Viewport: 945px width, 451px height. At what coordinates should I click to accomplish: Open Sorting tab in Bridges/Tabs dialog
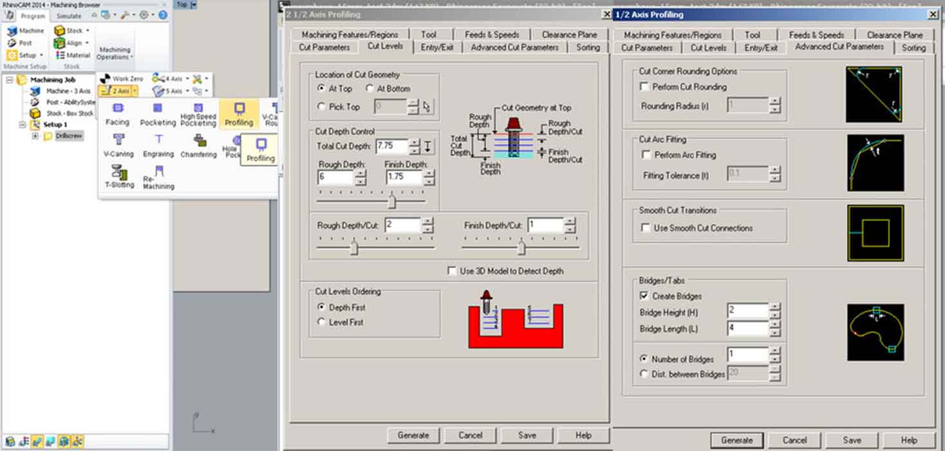point(913,48)
